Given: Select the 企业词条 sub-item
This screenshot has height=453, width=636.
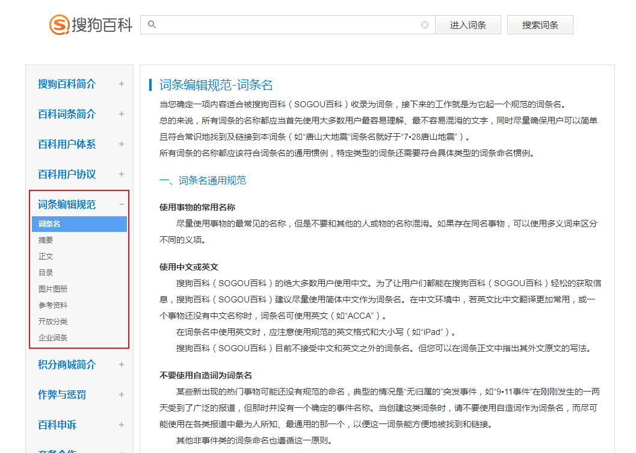Looking at the screenshot, I should (53, 338).
